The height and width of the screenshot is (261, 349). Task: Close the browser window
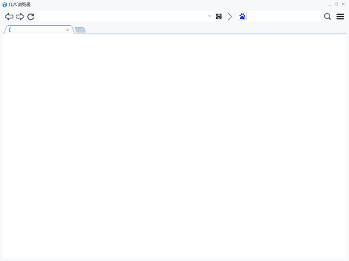point(343,4)
